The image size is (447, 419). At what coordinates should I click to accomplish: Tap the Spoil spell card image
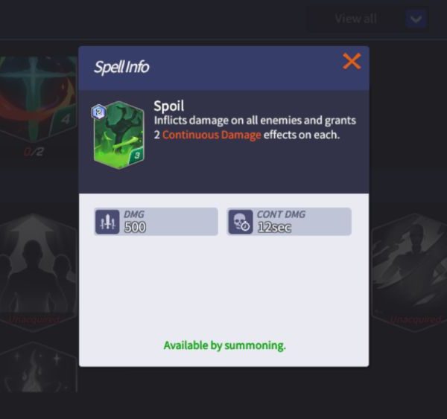click(x=118, y=135)
